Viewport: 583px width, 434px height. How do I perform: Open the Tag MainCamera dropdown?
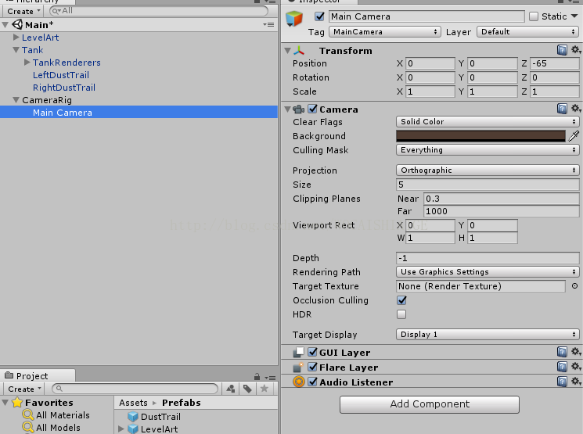coord(385,31)
